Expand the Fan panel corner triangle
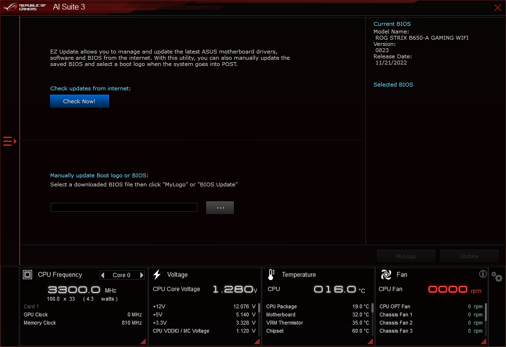This screenshot has width=506, height=347. coord(483,341)
